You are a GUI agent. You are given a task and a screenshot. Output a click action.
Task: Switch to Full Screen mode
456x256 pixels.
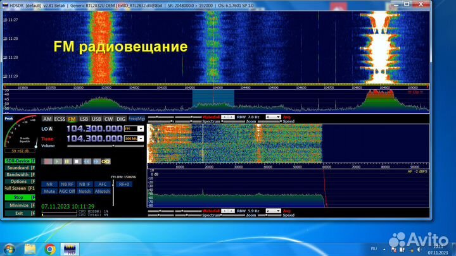20,188
